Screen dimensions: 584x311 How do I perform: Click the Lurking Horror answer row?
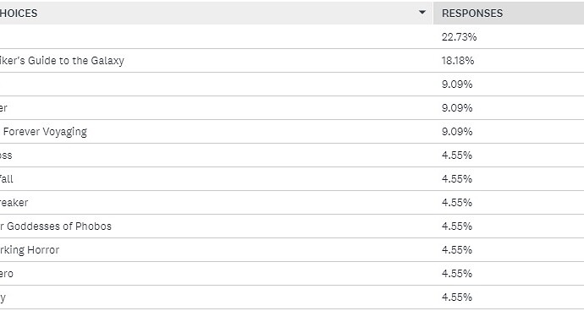[x=292, y=249]
